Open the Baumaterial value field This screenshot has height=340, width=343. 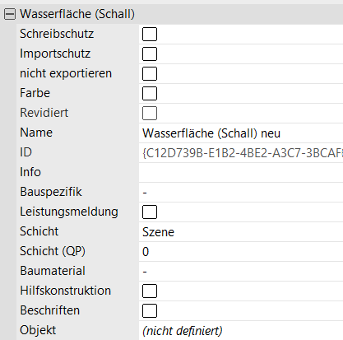tap(241, 272)
